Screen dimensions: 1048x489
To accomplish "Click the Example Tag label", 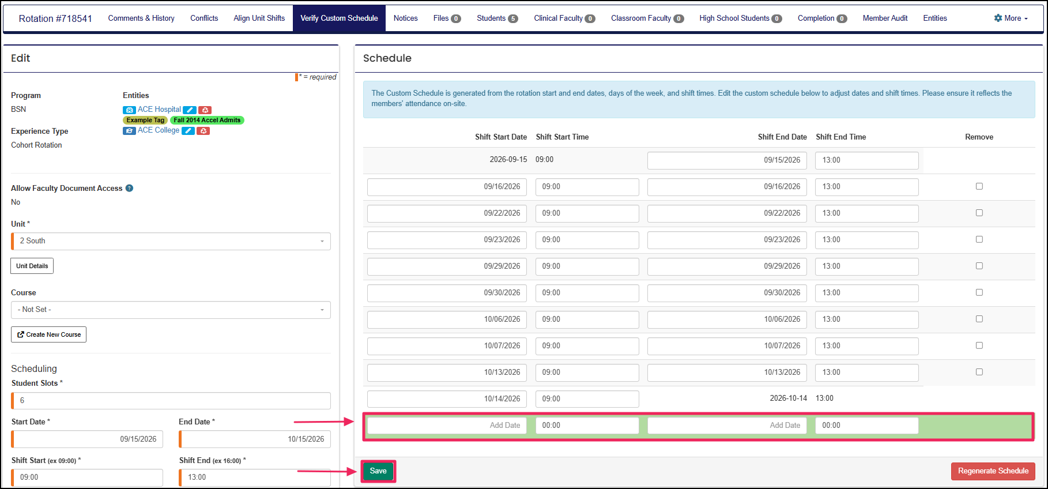I will [145, 120].
